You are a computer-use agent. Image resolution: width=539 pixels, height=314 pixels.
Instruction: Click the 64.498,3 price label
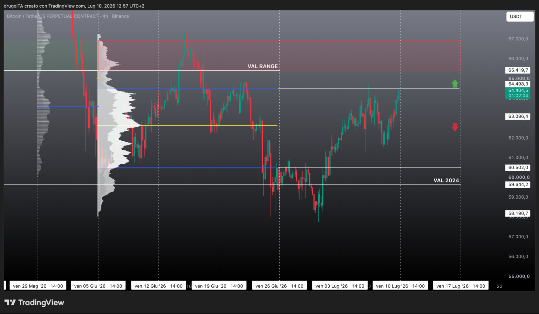(x=518, y=84)
